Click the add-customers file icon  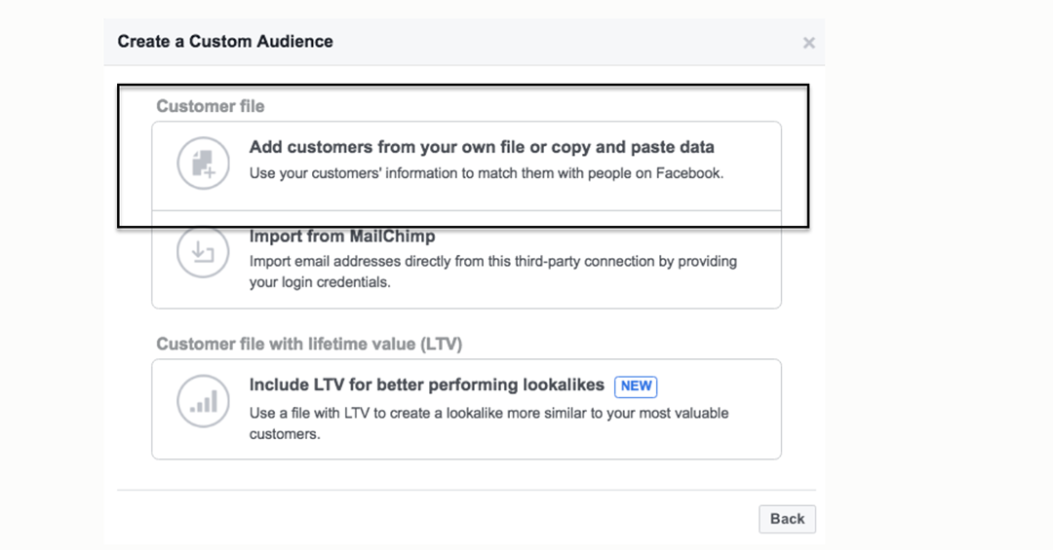pos(203,163)
